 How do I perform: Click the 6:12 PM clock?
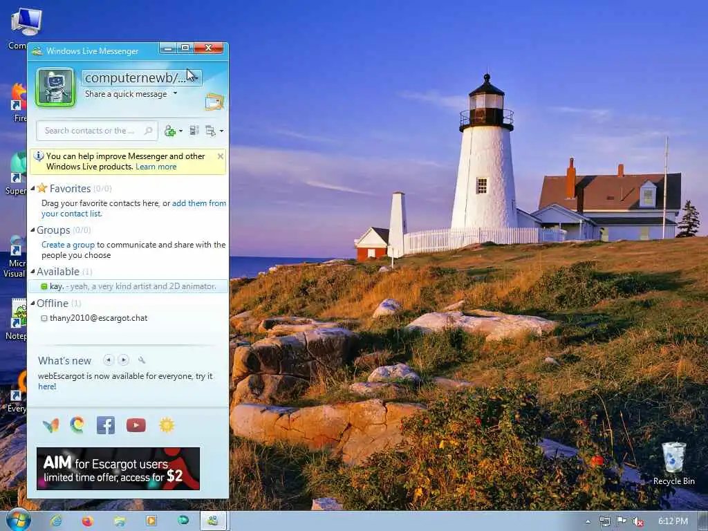coord(673,521)
